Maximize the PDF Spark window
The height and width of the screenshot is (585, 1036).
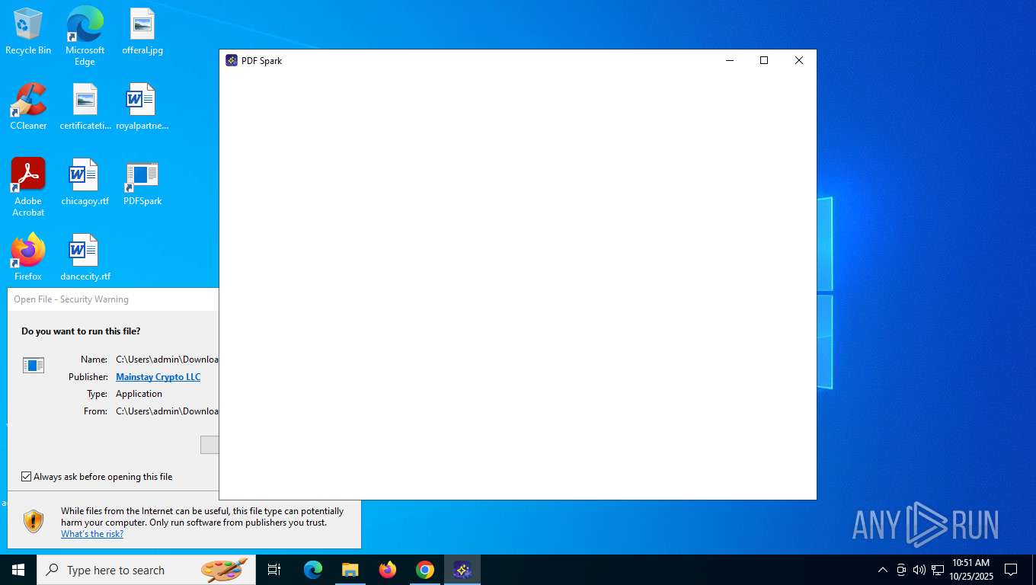(764, 60)
